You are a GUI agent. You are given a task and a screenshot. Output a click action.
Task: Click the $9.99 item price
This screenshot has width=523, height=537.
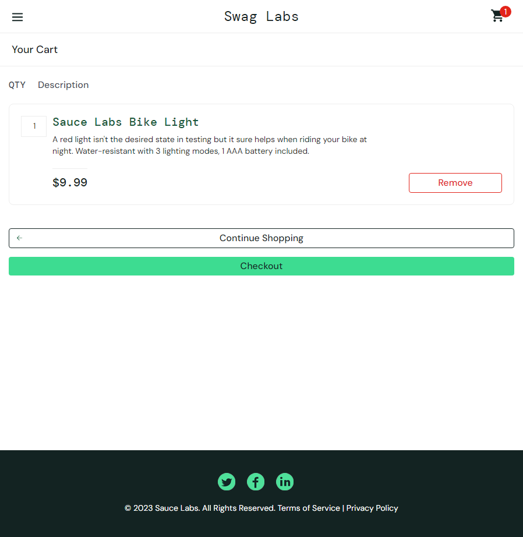[x=70, y=182]
